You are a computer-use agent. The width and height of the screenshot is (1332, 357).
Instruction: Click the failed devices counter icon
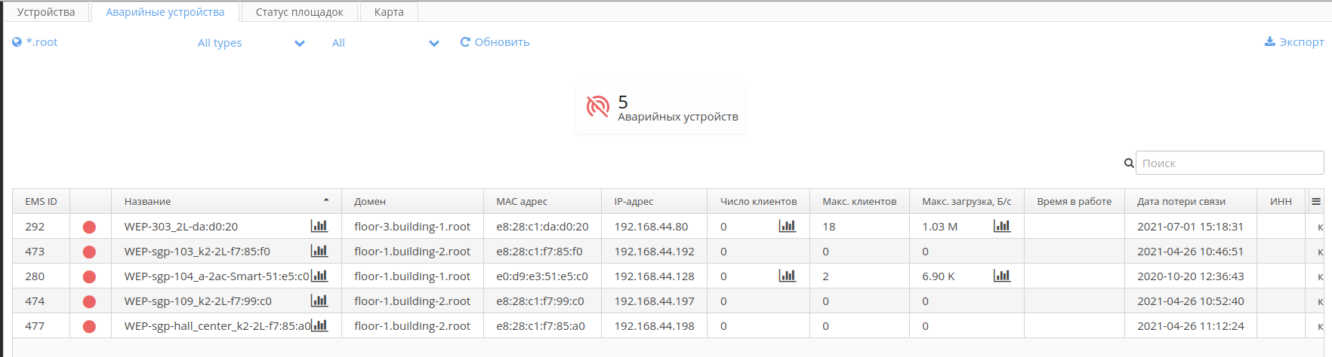coord(598,107)
